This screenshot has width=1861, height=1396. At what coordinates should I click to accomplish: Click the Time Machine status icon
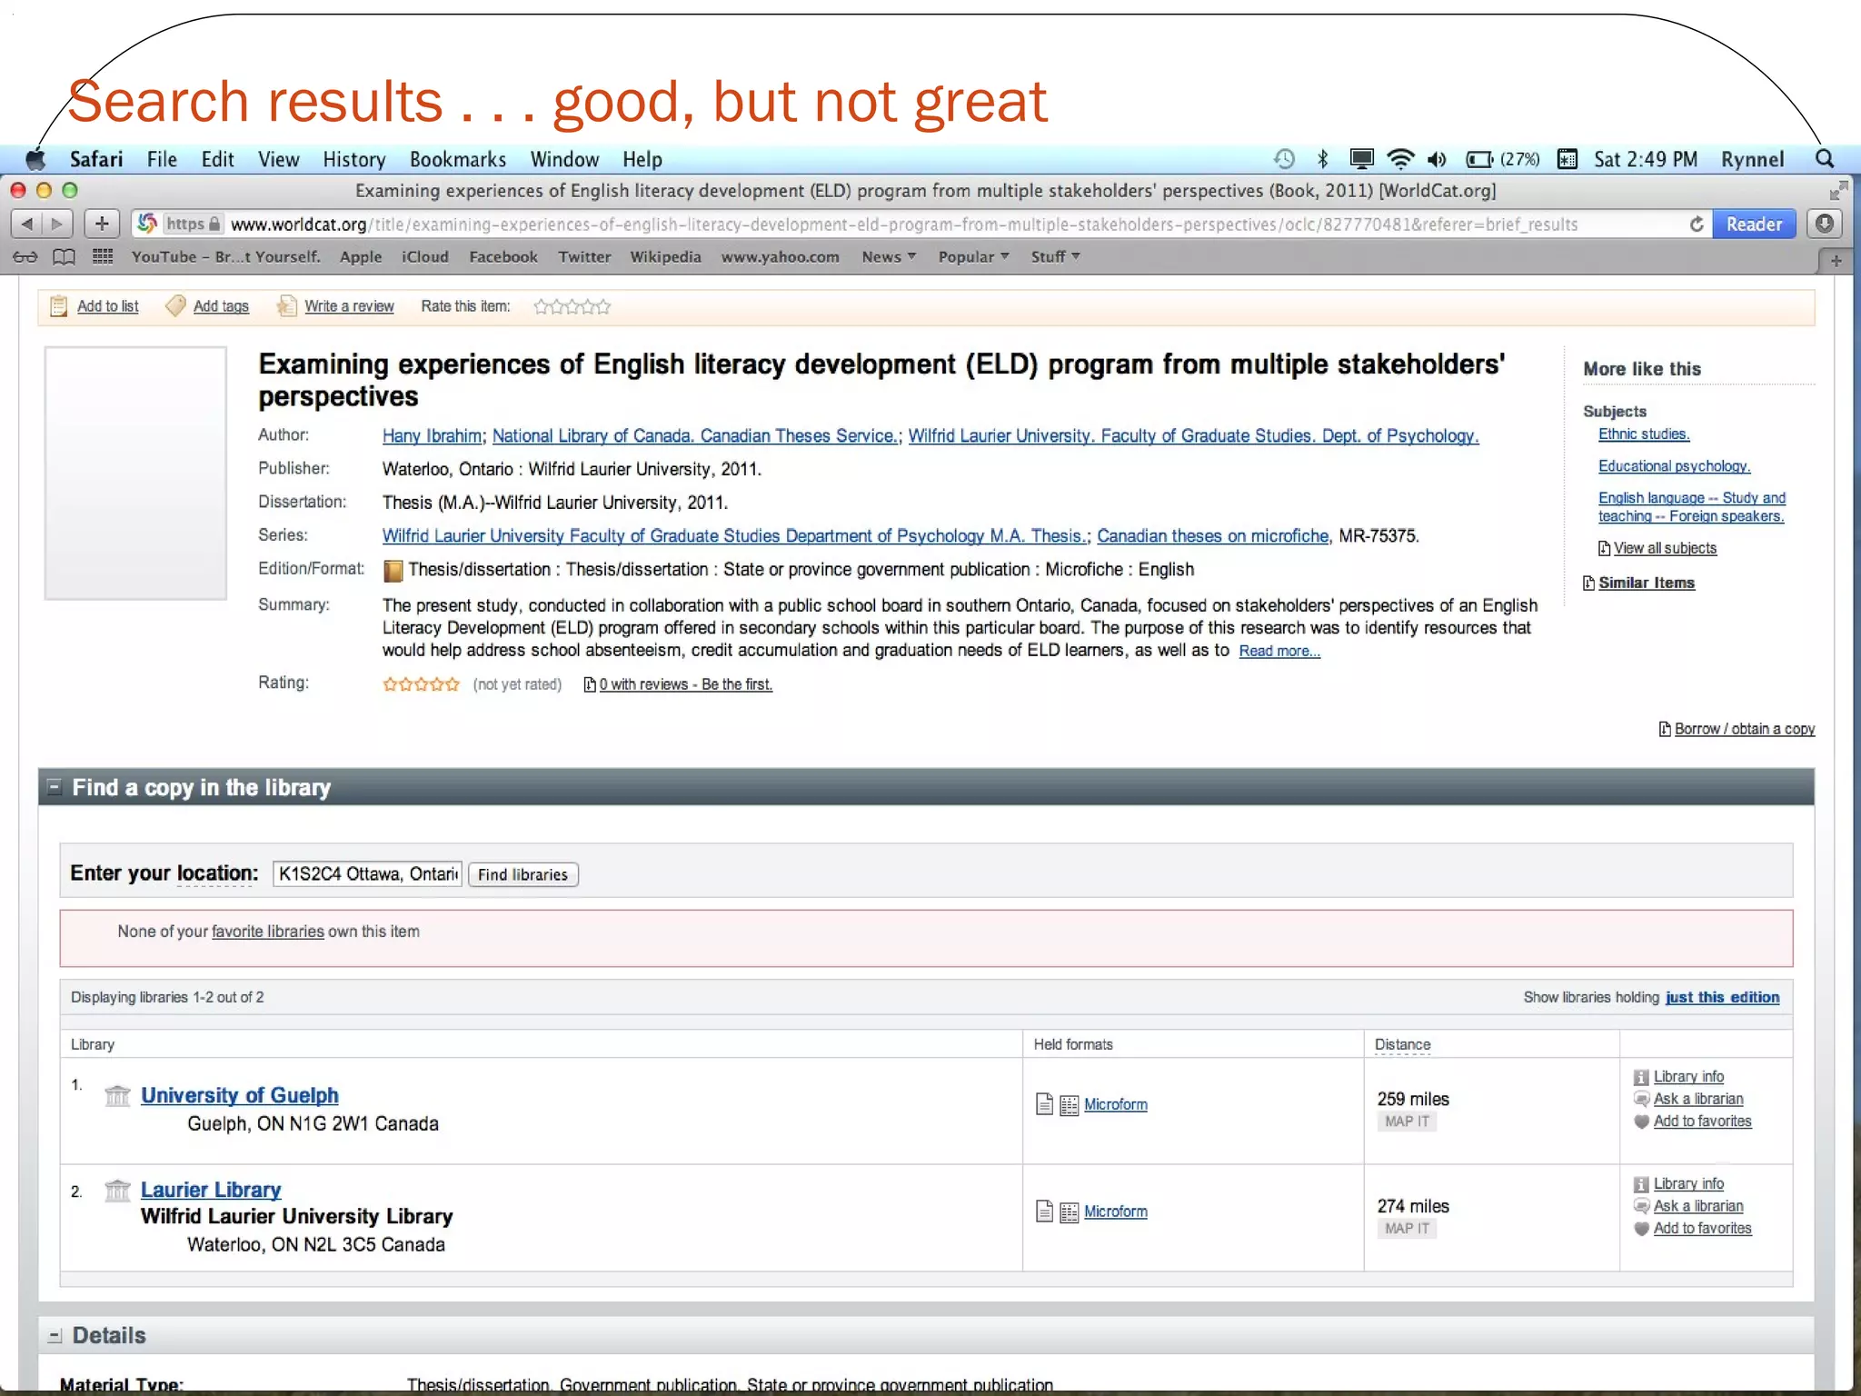(1284, 159)
